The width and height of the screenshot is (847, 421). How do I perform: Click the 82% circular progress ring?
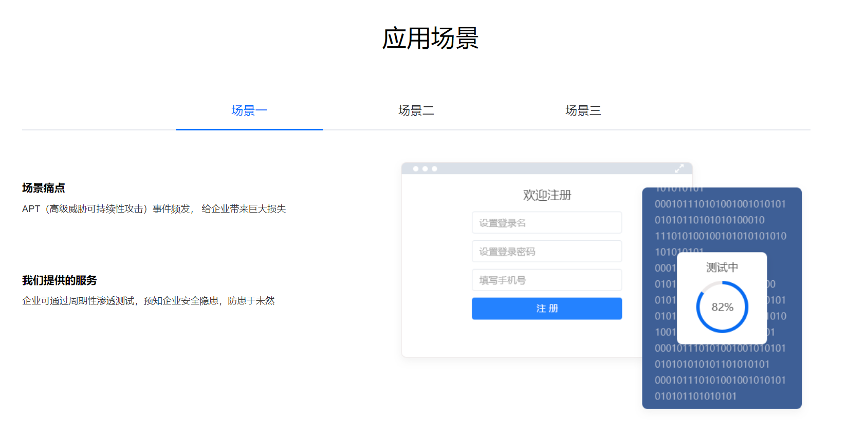click(722, 307)
